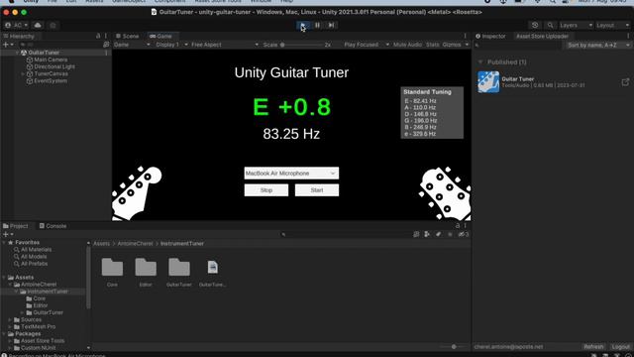Click the Play button in the toolbar
This screenshot has height=357, width=634.
pyautogui.click(x=303, y=25)
